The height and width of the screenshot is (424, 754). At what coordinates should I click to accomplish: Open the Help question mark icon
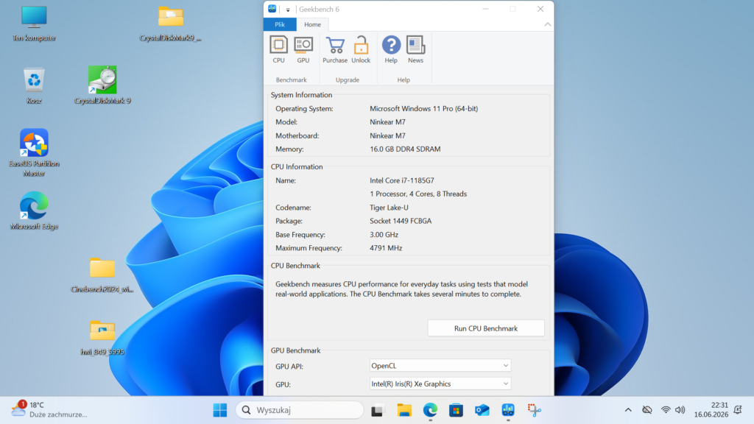tap(391, 49)
